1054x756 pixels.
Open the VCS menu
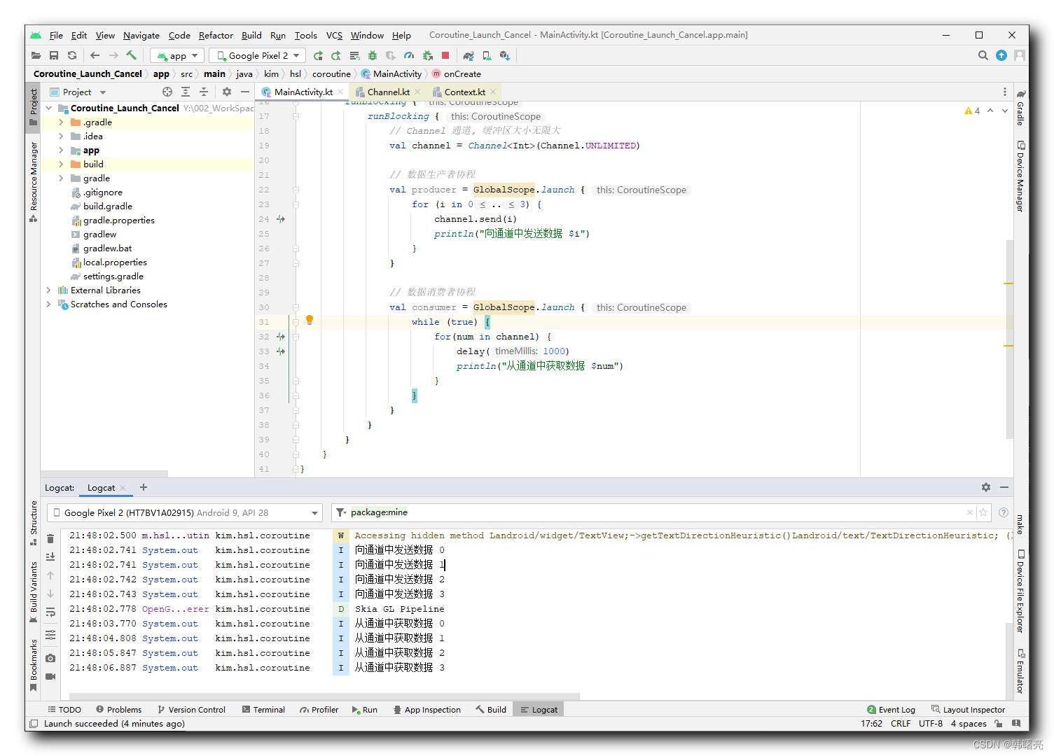click(x=335, y=35)
